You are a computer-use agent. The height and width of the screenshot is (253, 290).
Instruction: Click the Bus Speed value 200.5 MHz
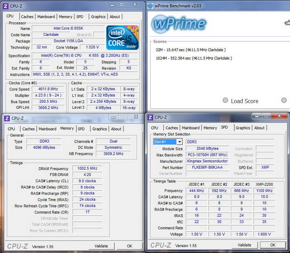[48, 102]
